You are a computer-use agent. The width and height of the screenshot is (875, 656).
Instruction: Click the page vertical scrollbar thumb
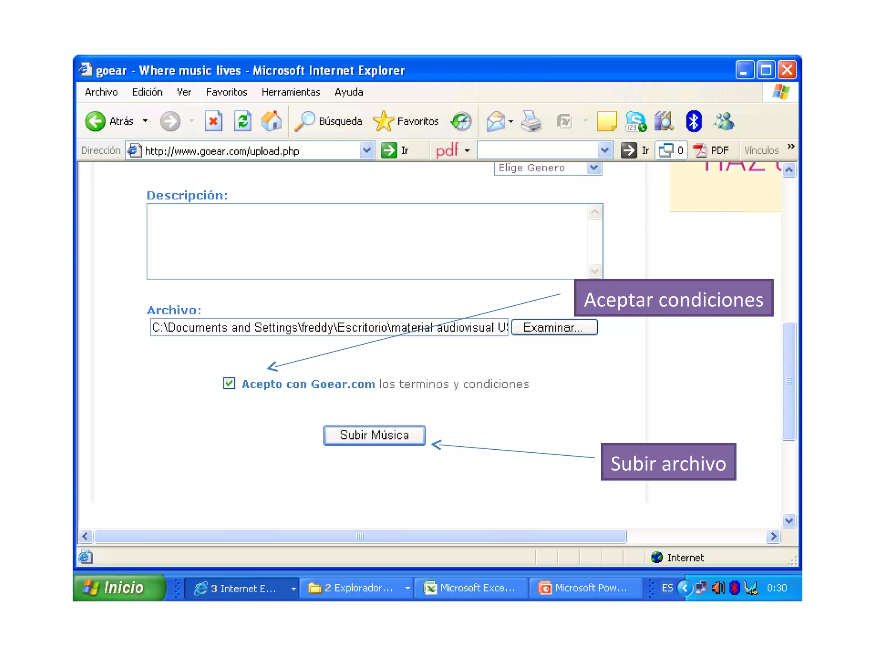click(789, 381)
